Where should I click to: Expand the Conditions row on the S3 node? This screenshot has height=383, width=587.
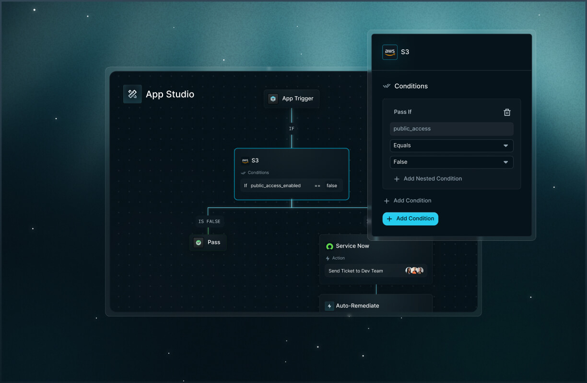[x=256, y=172]
